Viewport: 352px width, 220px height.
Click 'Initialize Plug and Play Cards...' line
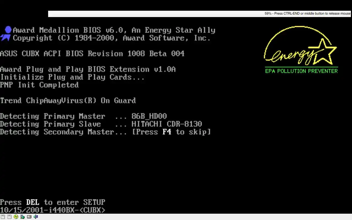(x=72, y=77)
